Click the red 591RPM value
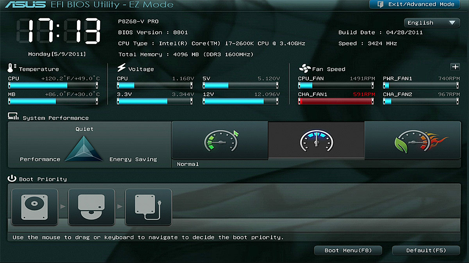Viewport: 469px width, 263px height. (x=364, y=94)
